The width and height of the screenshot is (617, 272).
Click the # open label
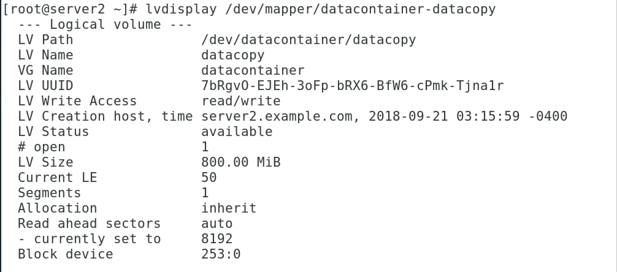tap(41, 147)
